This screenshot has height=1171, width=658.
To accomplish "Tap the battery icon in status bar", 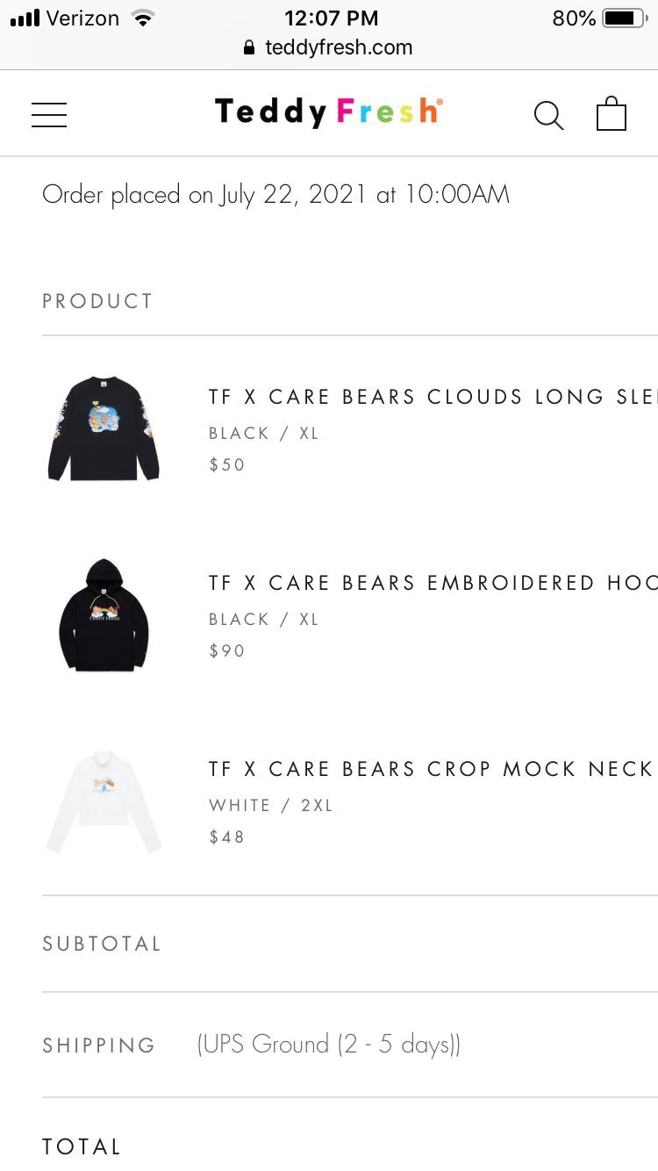I will point(624,18).
